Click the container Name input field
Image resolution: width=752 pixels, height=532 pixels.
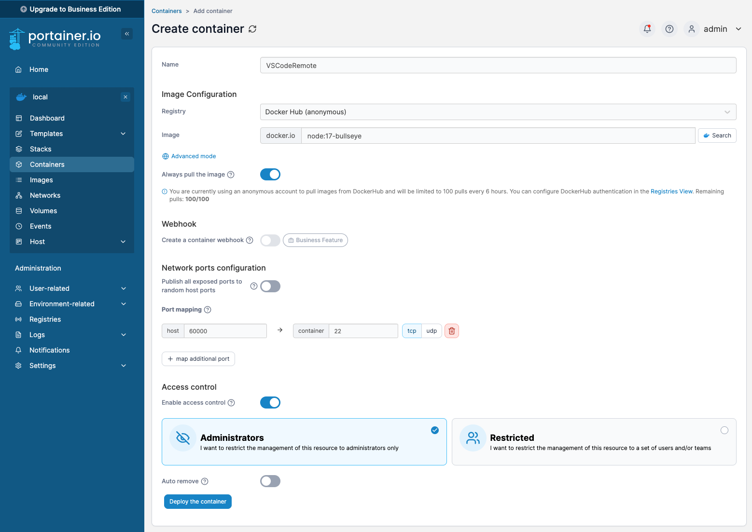tap(498, 65)
